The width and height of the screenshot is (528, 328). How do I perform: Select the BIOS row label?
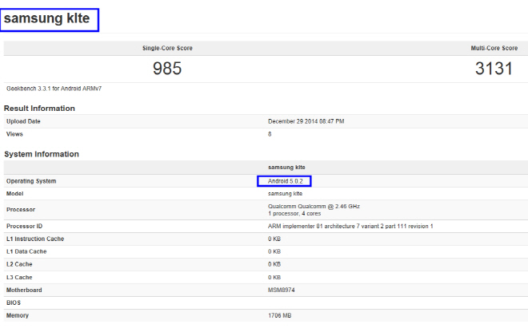[x=14, y=302]
